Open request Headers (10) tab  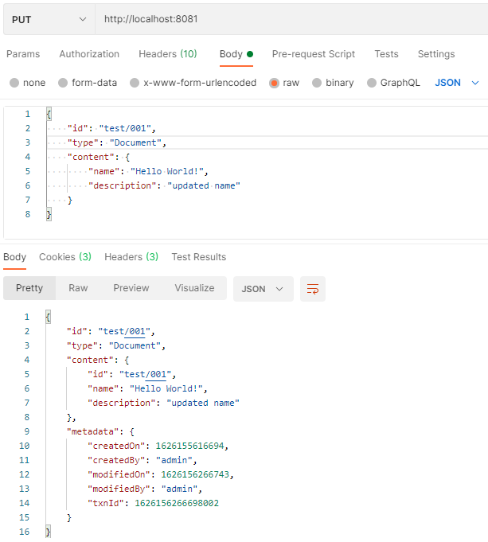168,54
